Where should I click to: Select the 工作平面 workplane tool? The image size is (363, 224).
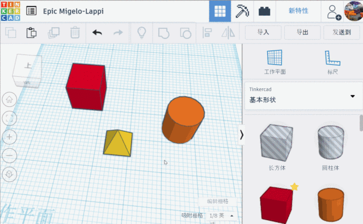(x=275, y=62)
